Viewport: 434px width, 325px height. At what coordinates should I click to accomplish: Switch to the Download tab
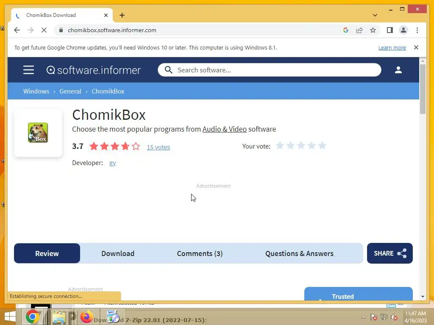(118, 253)
